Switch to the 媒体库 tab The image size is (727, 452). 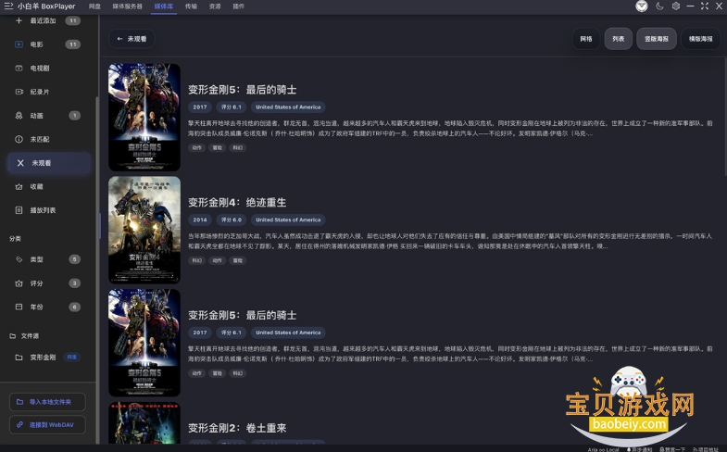pyautogui.click(x=164, y=6)
